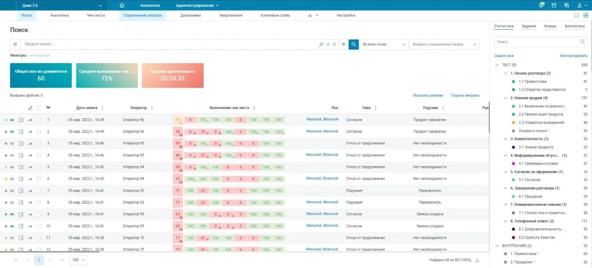
Task: Click 'Экспортировать' in statistics panel
Action: coord(573,56)
